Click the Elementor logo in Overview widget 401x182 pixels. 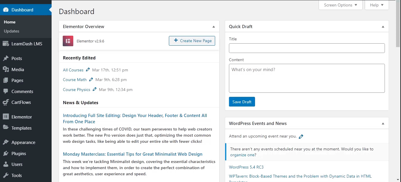click(68, 41)
